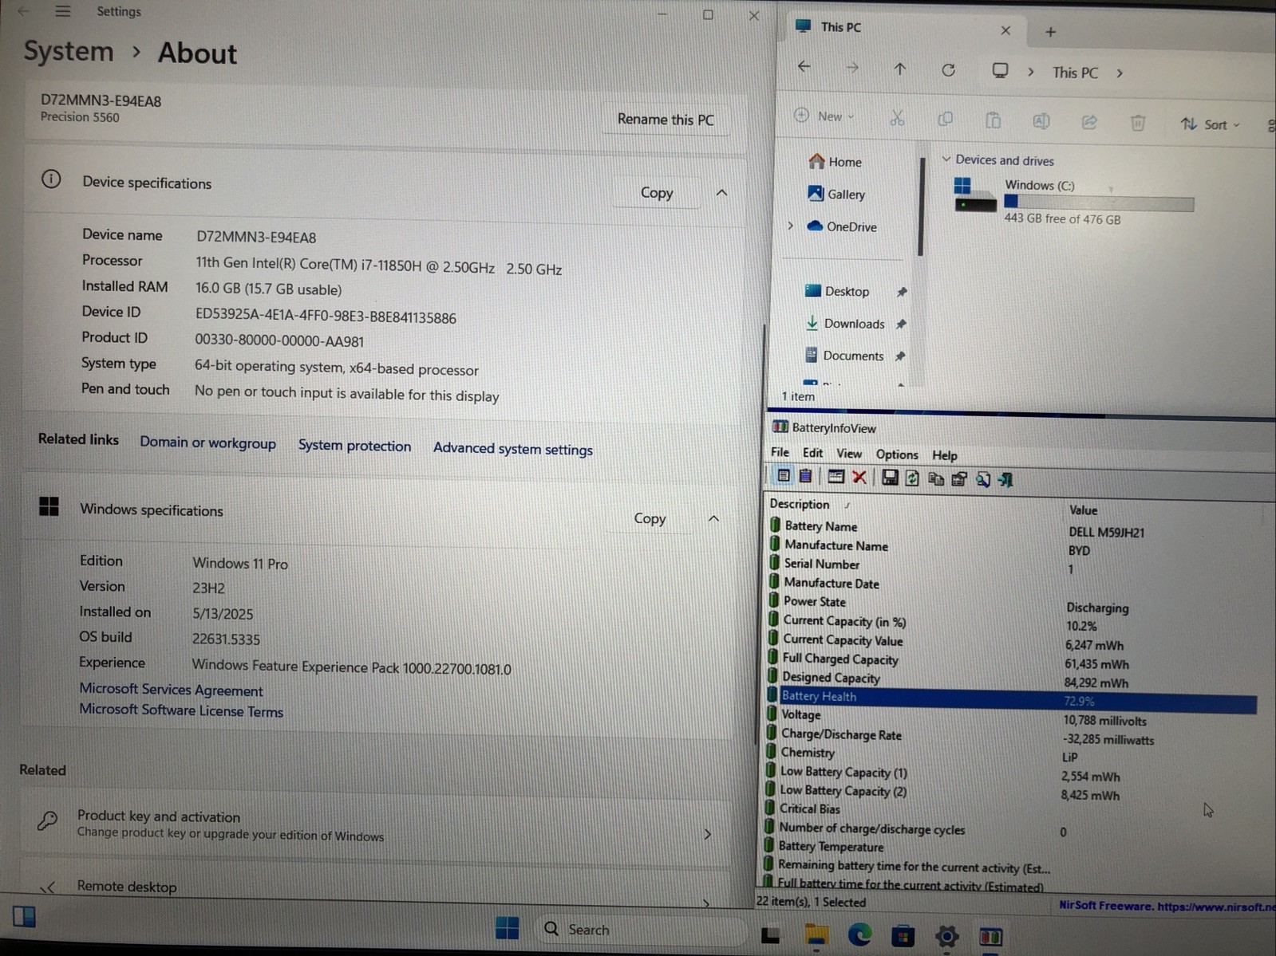
Task: Copy the Windows specifications
Action: pyautogui.click(x=650, y=519)
